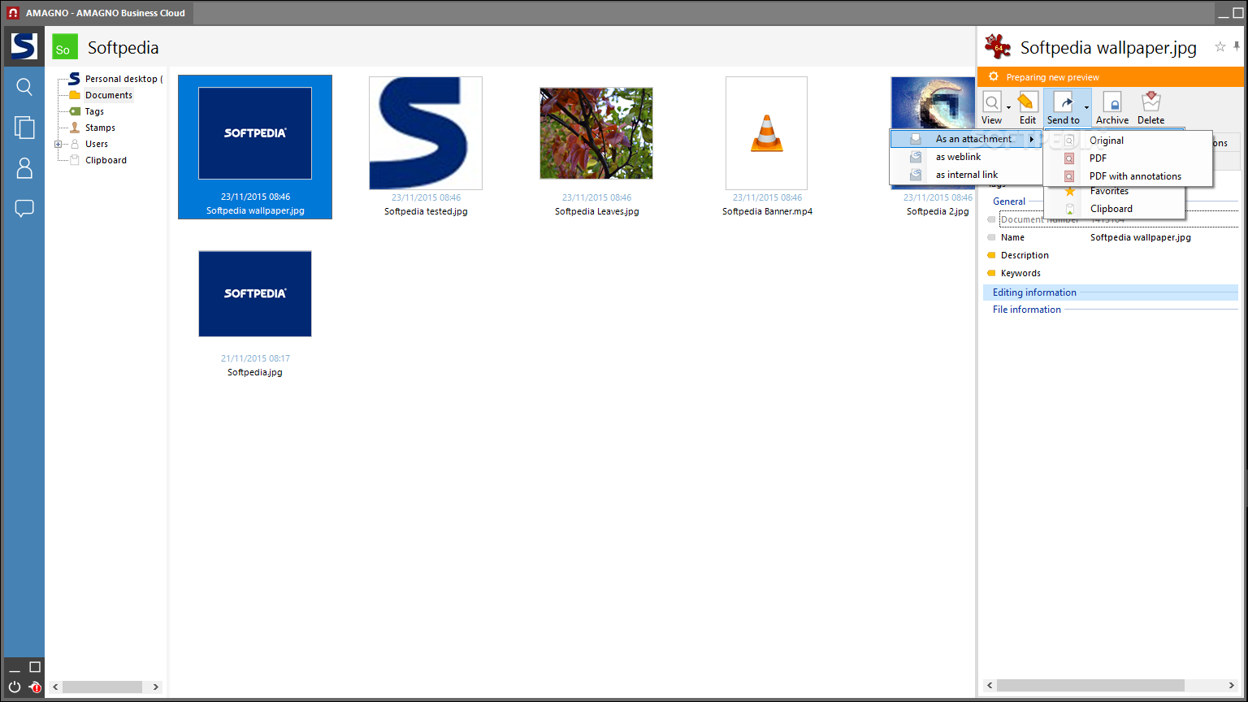Click the Softpedia tested.jpg file name
Screen dimensions: 1248x702
coord(426,211)
